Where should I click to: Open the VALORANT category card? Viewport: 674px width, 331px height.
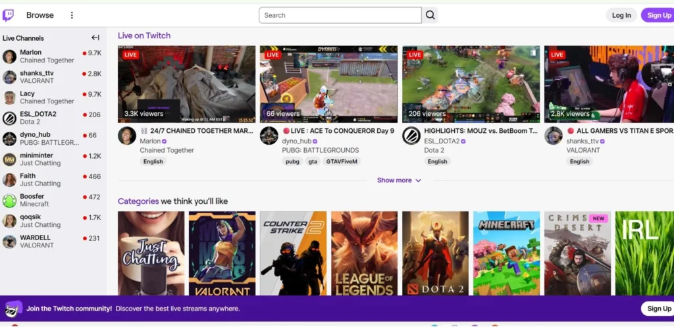[222, 253]
